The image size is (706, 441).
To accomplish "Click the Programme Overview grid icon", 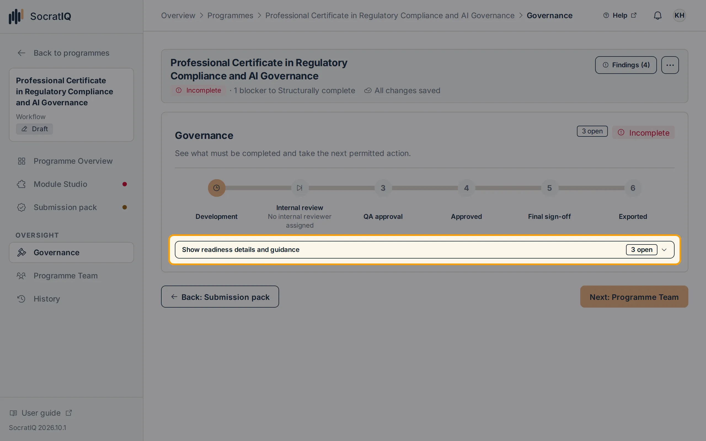I will [x=22, y=161].
